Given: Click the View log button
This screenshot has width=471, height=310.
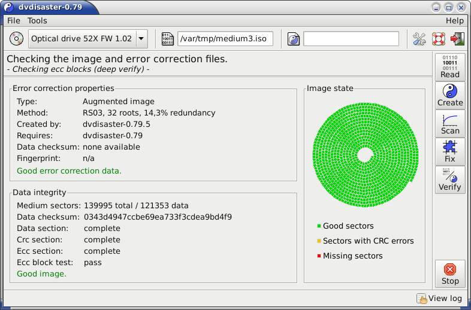Looking at the screenshot, I should click(x=439, y=299).
